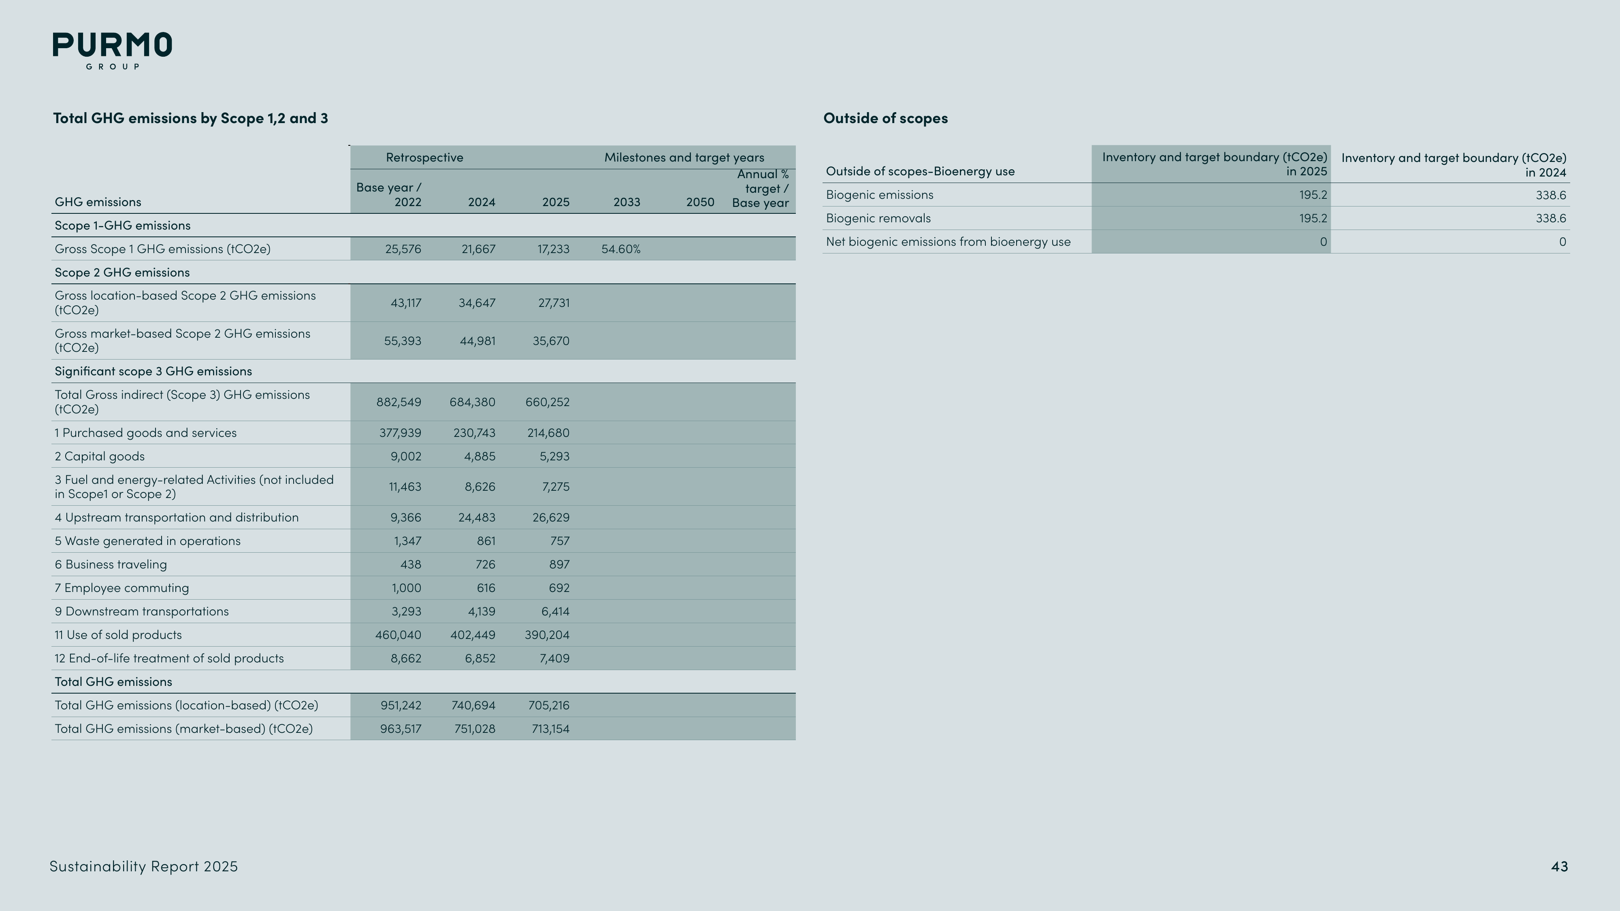Click 'Significant scope 3 GHG emissions' section row
Image resolution: width=1620 pixels, height=911 pixels.
pos(423,372)
